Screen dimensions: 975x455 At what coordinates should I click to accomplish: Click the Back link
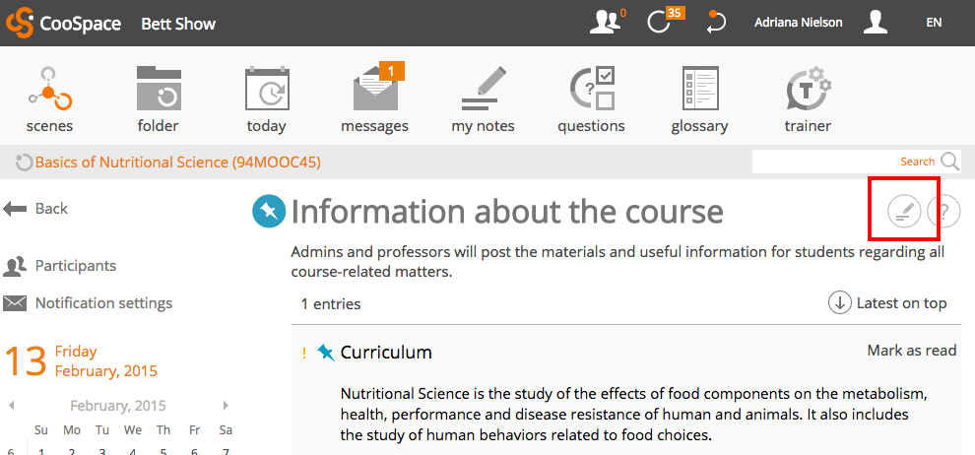pyautogui.click(x=35, y=208)
